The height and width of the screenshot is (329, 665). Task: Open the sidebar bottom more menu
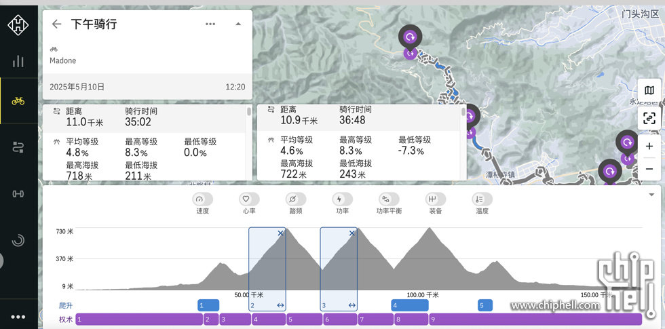(18, 317)
